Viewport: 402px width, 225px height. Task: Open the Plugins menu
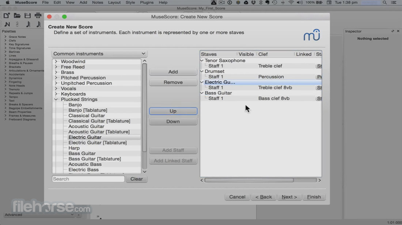coord(147,3)
